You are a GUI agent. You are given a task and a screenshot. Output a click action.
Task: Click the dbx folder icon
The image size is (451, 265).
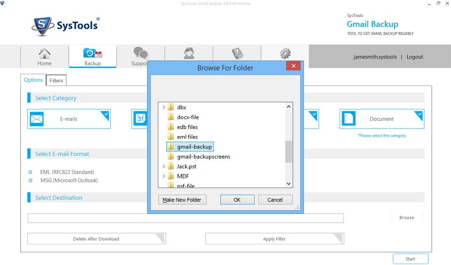(171, 107)
